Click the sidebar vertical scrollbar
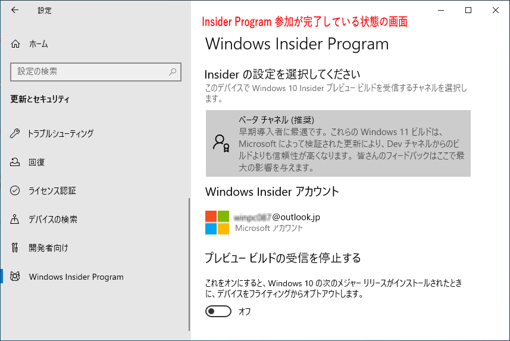This screenshot has width=510, height=341. 189,264
